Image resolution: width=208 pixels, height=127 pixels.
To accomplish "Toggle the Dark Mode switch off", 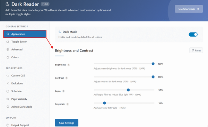I will (193, 35).
